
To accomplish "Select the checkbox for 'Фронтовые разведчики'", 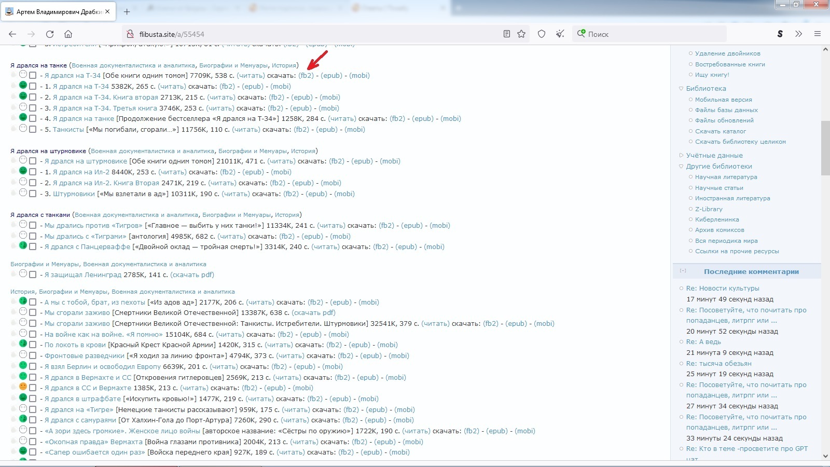I will [33, 356].
